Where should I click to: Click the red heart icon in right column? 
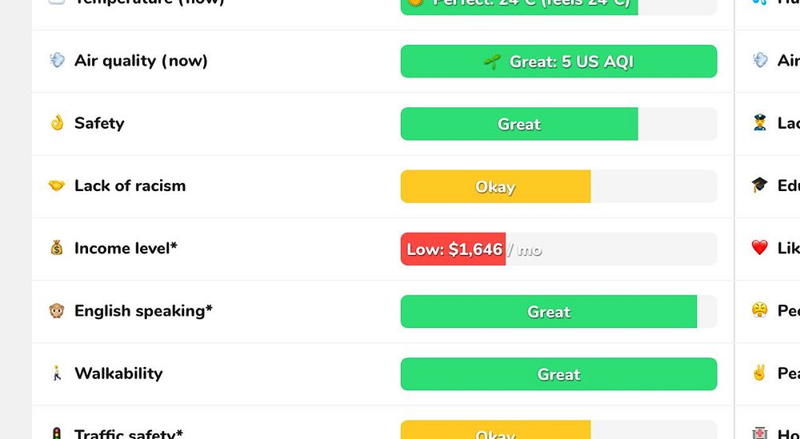pos(760,248)
